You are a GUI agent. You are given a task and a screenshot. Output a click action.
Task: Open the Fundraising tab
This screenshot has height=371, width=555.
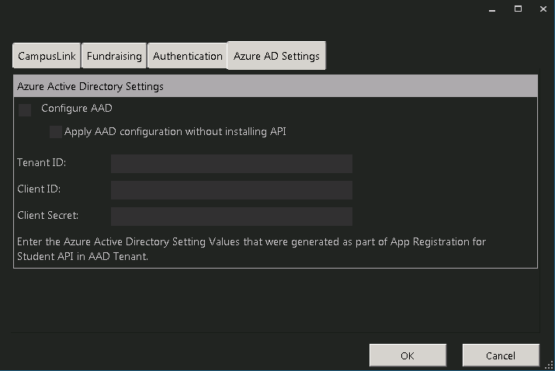tap(114, 56)
